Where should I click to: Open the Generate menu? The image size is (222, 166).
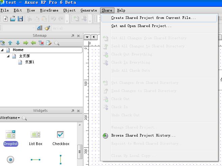point(89,10)
